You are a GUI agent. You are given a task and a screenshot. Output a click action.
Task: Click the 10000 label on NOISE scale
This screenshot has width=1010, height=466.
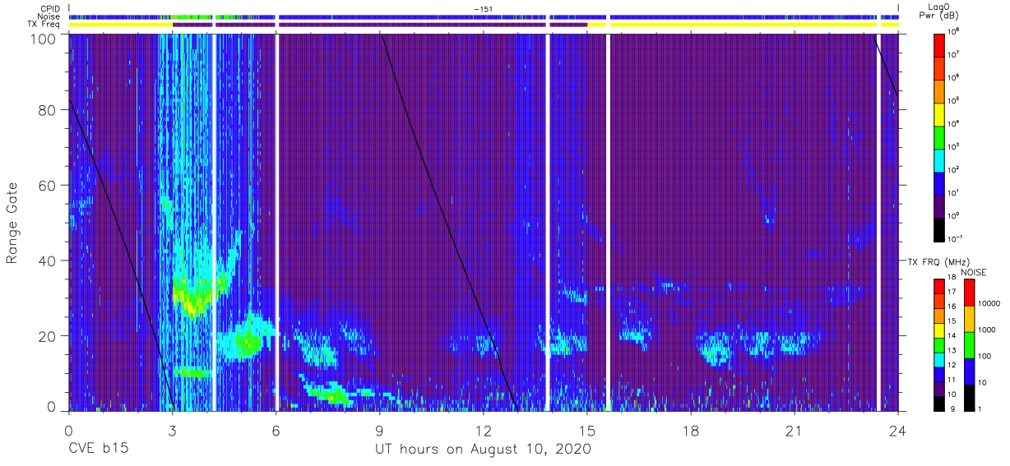click(x=989, y=303)
